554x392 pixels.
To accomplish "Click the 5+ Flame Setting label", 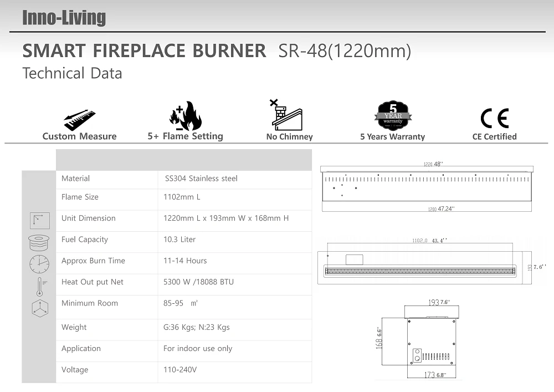I will coord(186,136).
